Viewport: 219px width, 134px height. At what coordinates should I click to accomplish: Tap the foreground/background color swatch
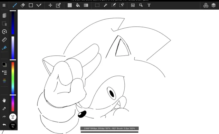click(4, 64)
